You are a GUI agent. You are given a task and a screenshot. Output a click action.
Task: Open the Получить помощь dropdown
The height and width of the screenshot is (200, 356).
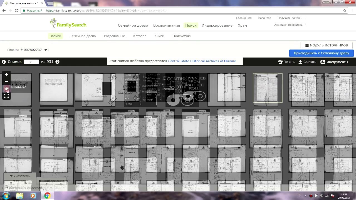291,18
